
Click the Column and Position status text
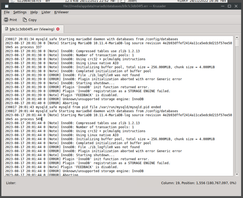point(199,183)
